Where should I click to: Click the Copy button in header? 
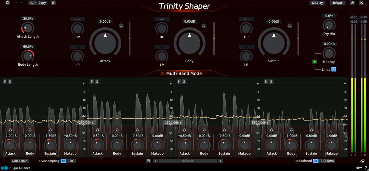42,3
